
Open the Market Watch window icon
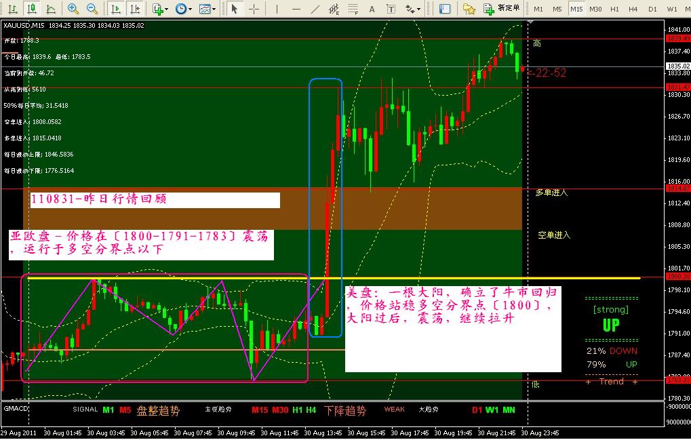pyautogui.click(x=445, y=9)
